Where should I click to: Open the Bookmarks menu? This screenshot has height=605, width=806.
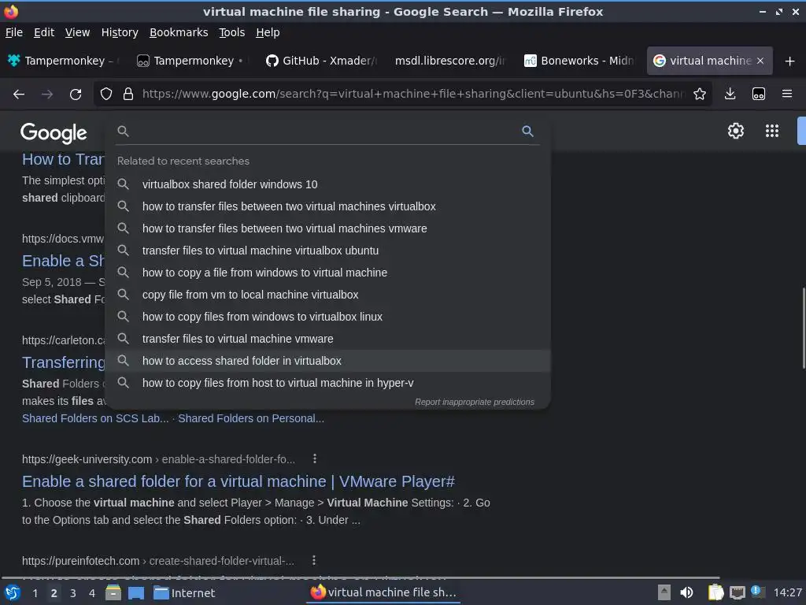click(x=179, y=32)
